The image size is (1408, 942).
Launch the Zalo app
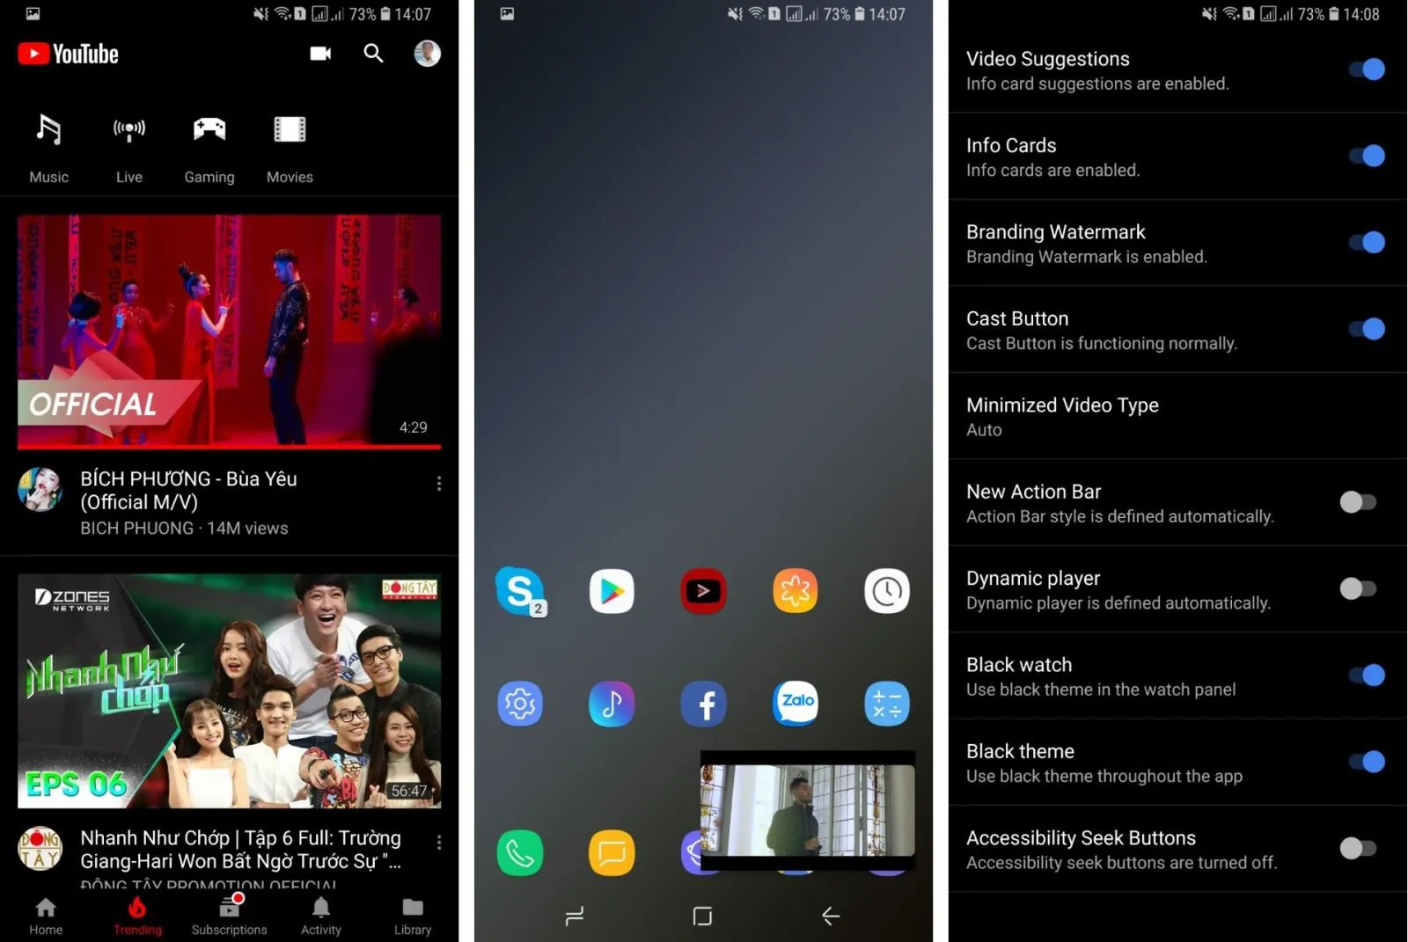tap(796, 704)
